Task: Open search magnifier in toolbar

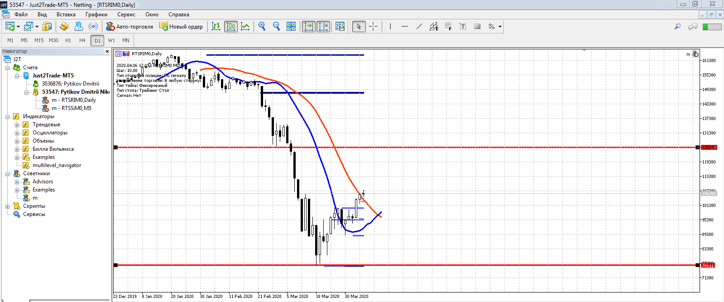Action: (x=677, y=27)
